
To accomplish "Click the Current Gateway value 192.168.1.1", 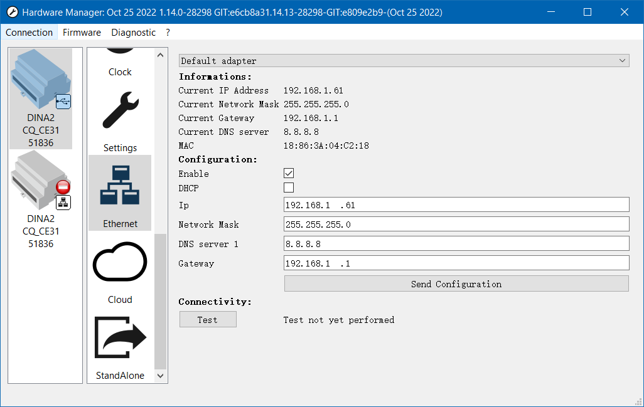I will tap(311, 118).
